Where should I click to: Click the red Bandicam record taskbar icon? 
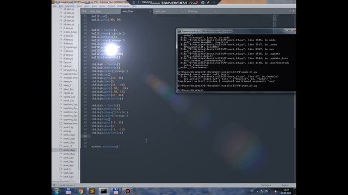point(128,191)
